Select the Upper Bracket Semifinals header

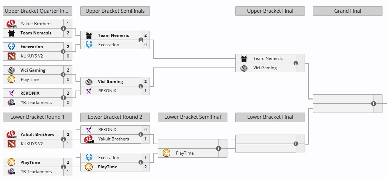[115, 11]
